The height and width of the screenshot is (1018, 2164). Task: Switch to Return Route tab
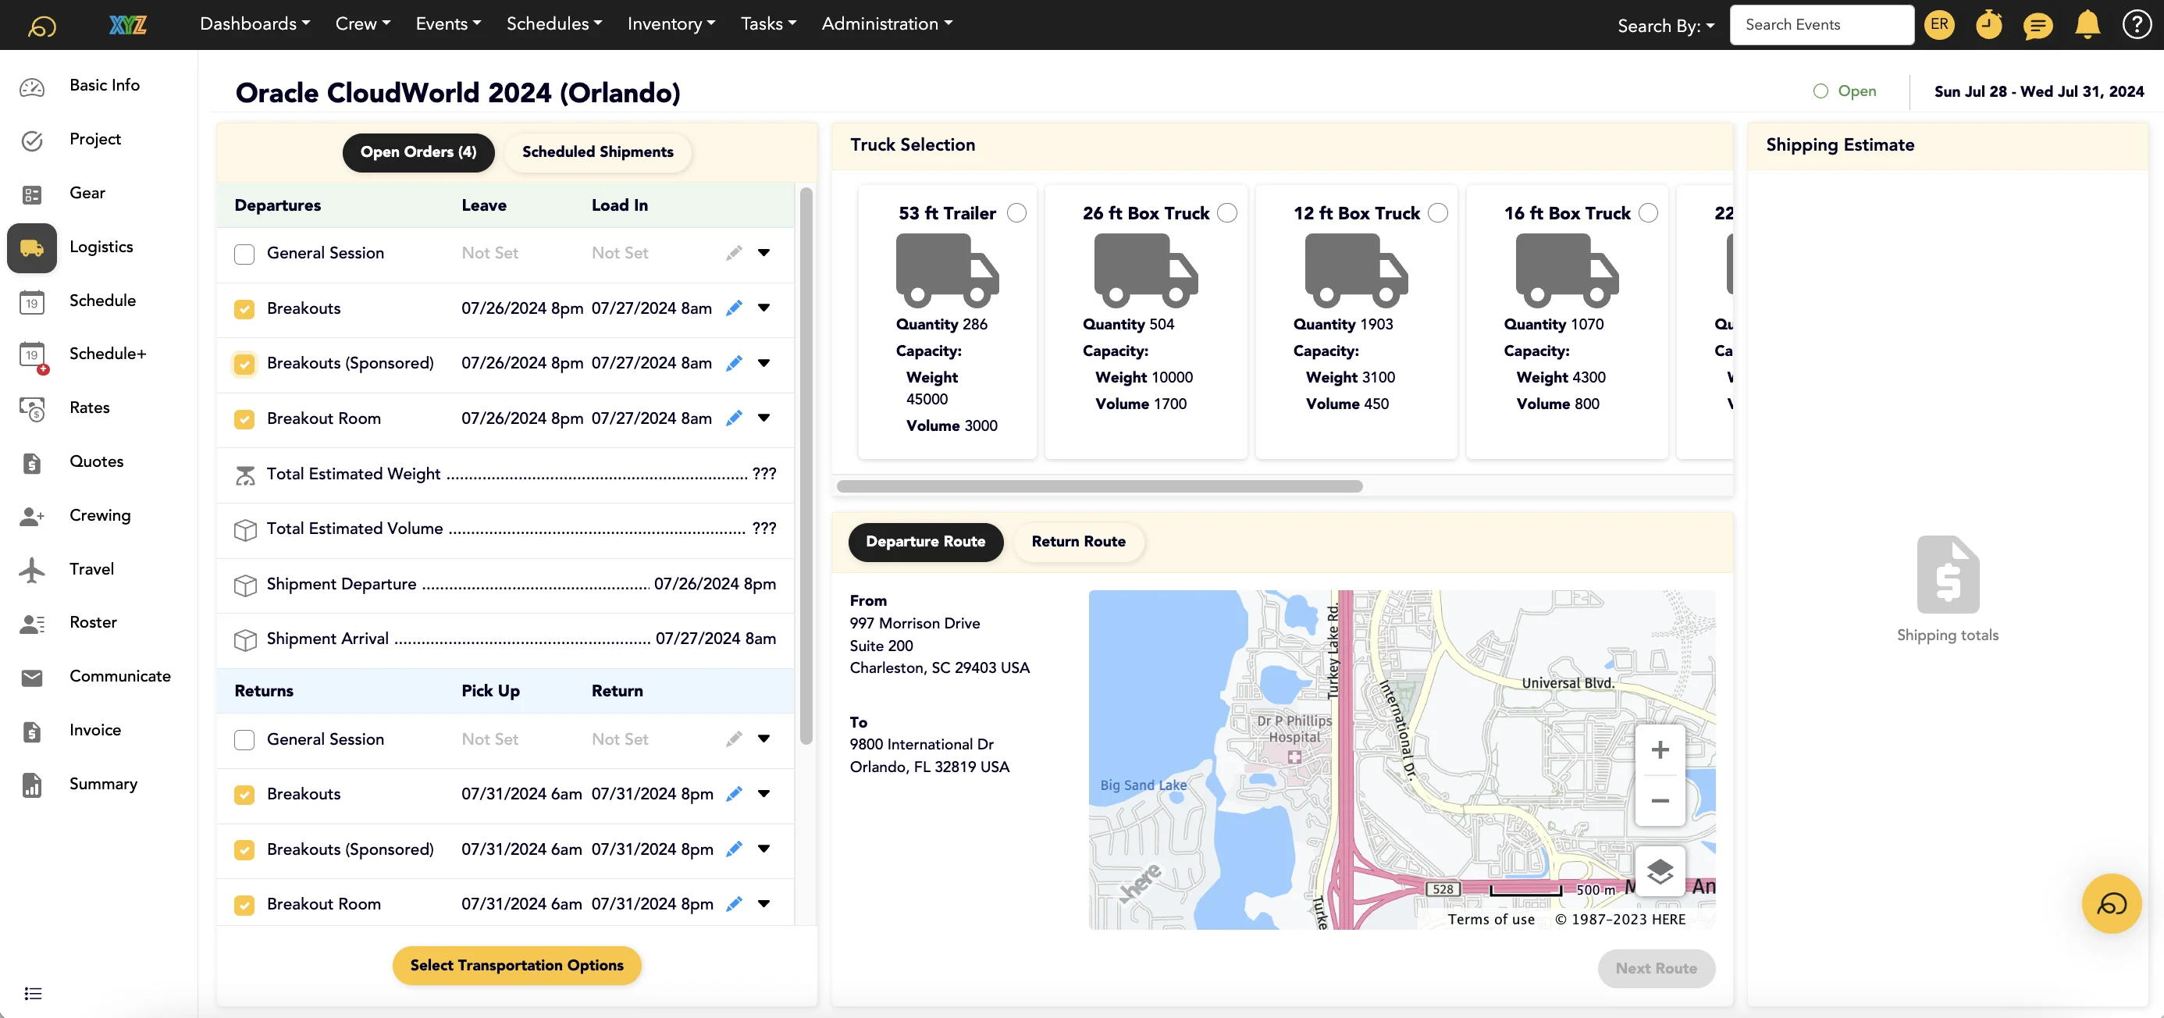coord(1078,542)
